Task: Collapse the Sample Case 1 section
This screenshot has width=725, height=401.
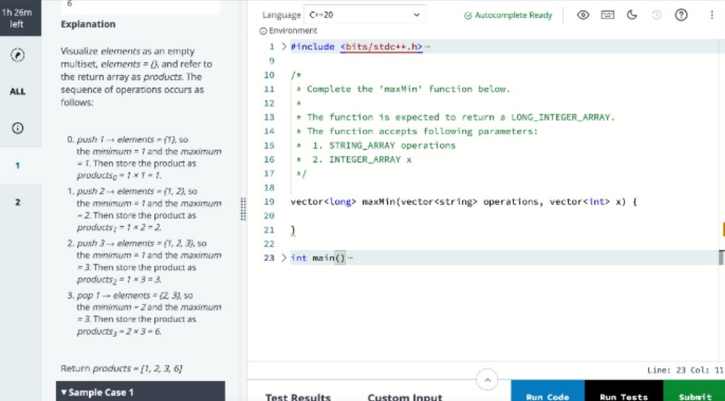Action: [x=141, y=392]
